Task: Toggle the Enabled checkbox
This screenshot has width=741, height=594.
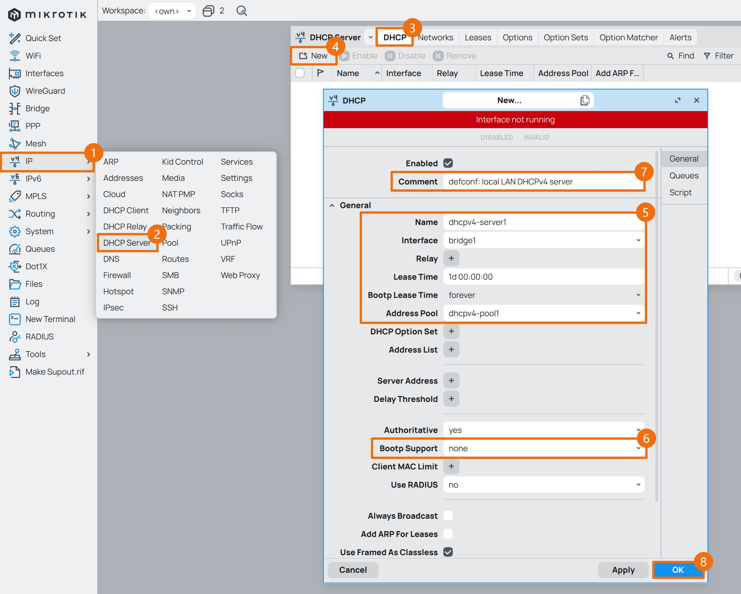Action: (448, 163)
